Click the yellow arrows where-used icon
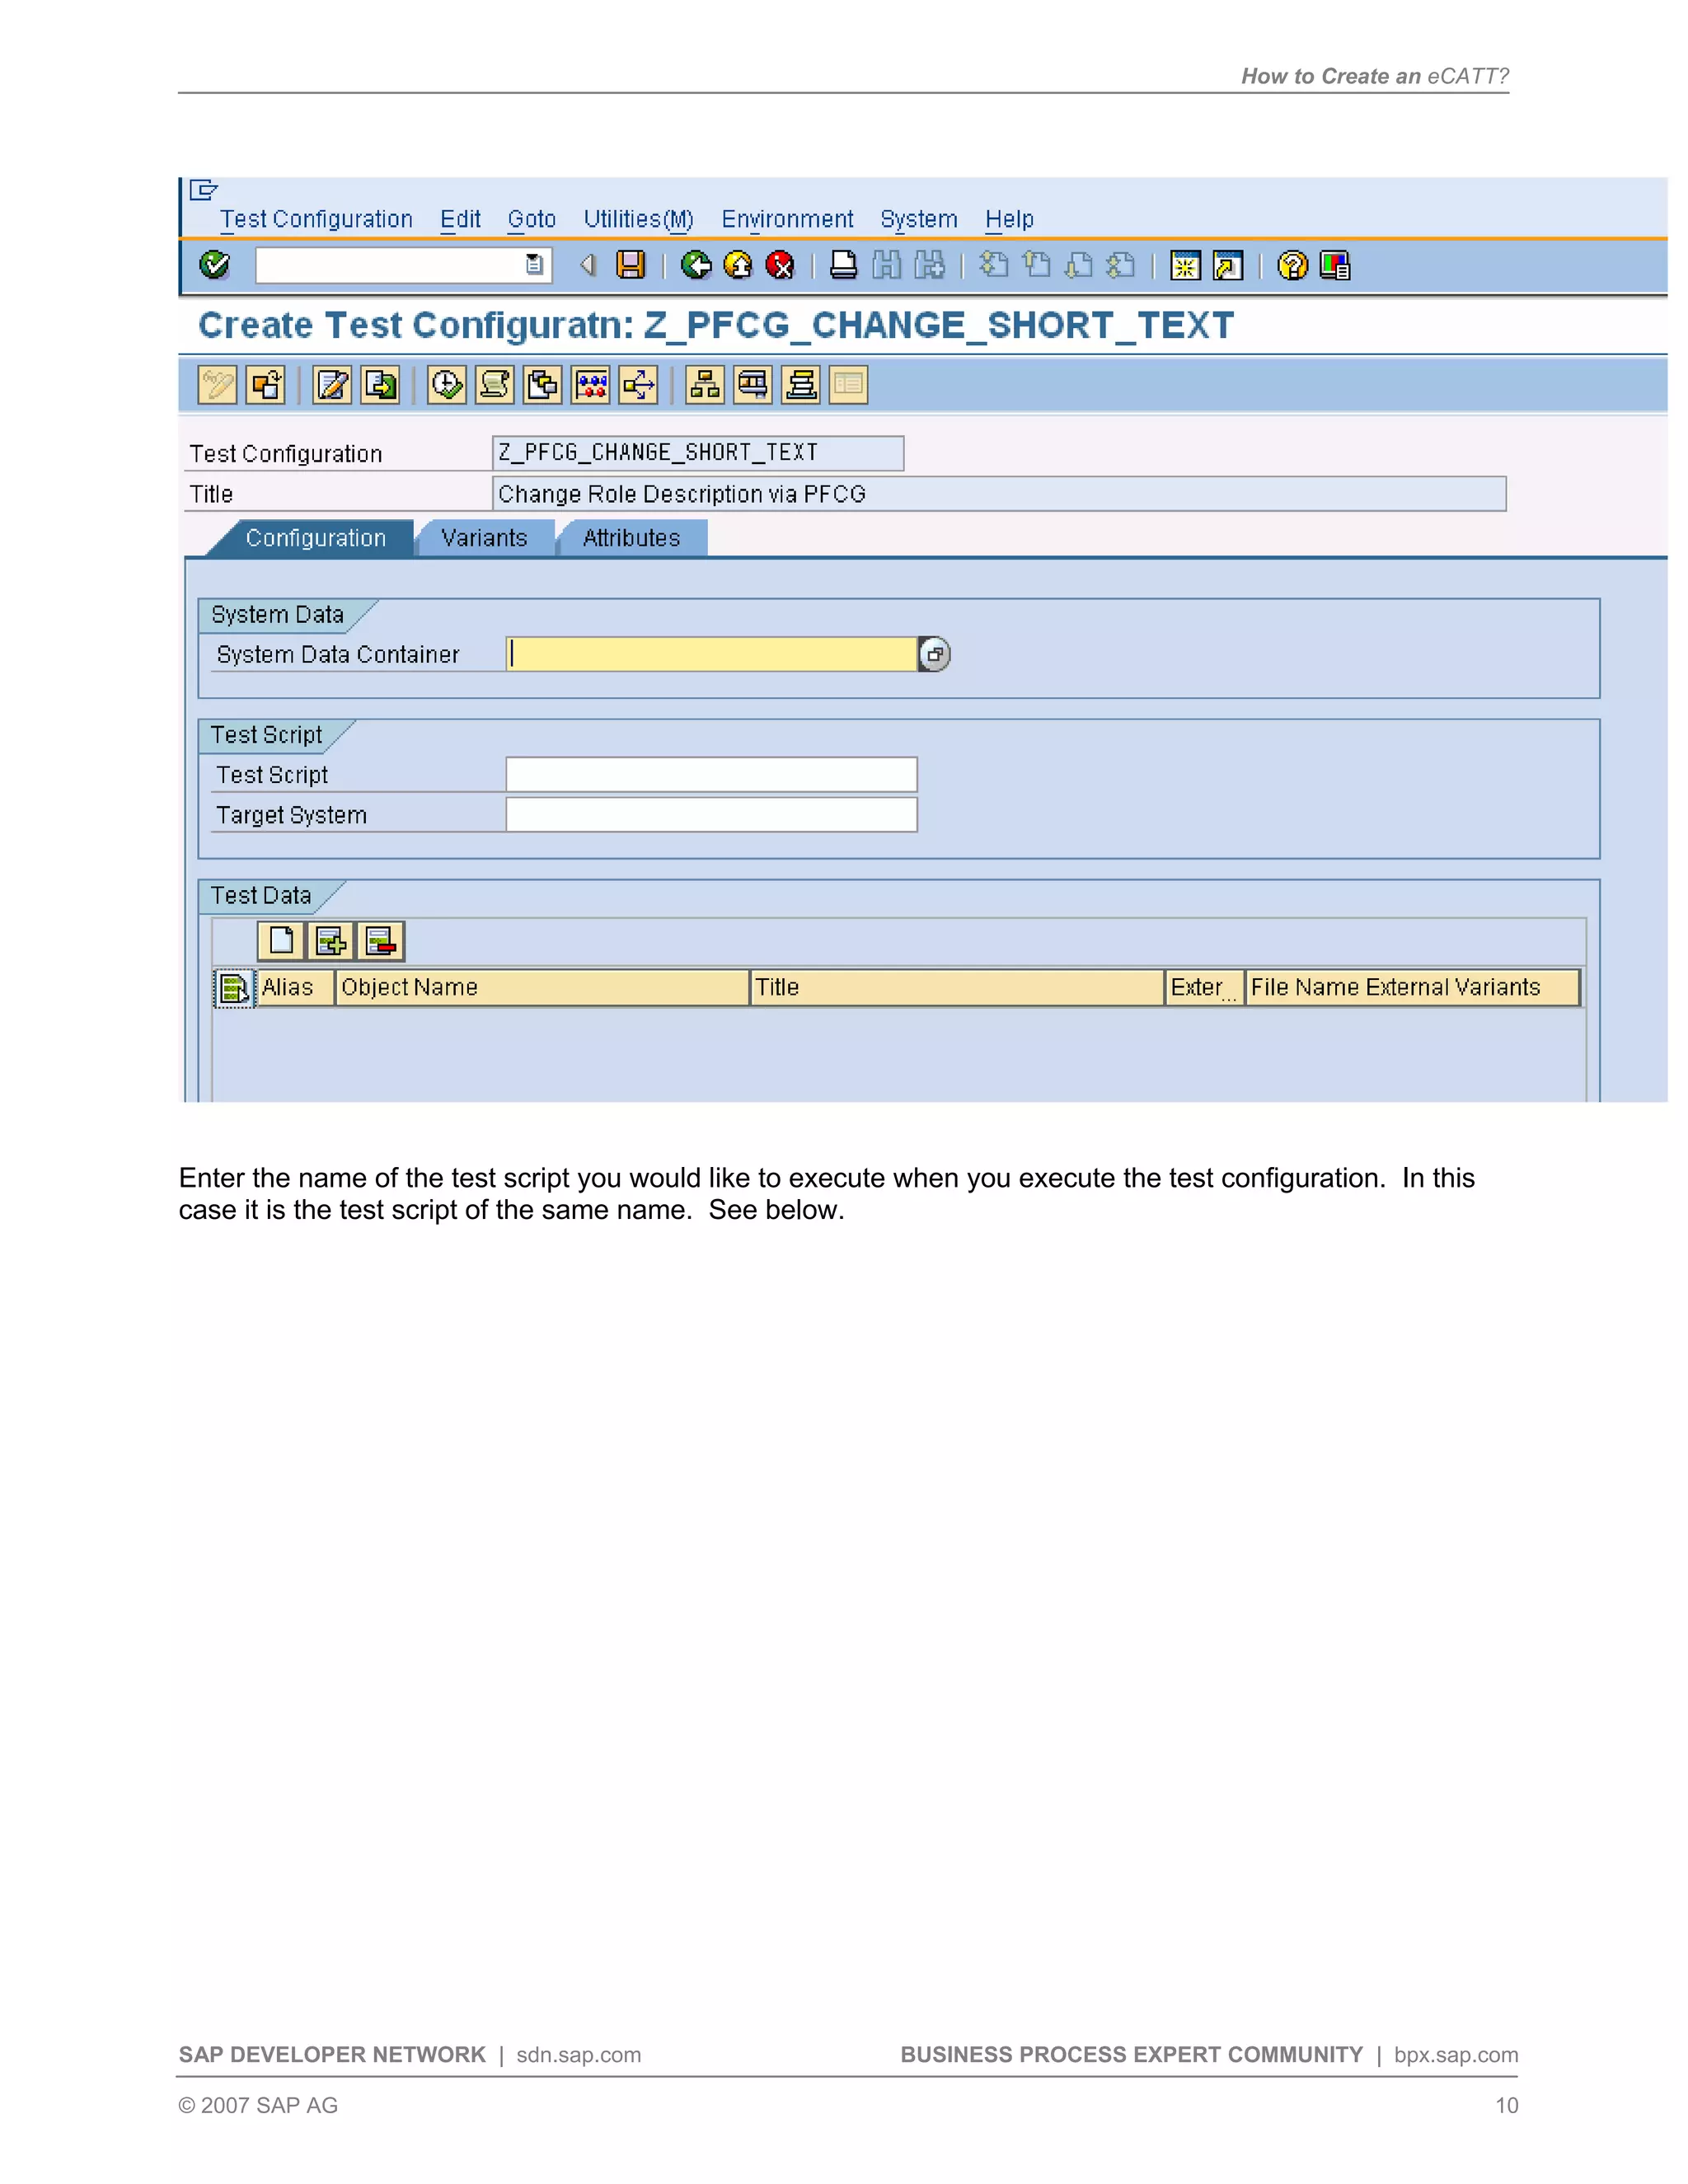Image resolution: width=1688 pixels, height=2184 pixels. (x=639, y=385)
